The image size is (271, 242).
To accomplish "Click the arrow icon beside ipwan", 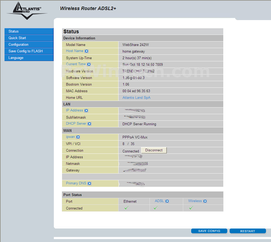I will 78,137.
